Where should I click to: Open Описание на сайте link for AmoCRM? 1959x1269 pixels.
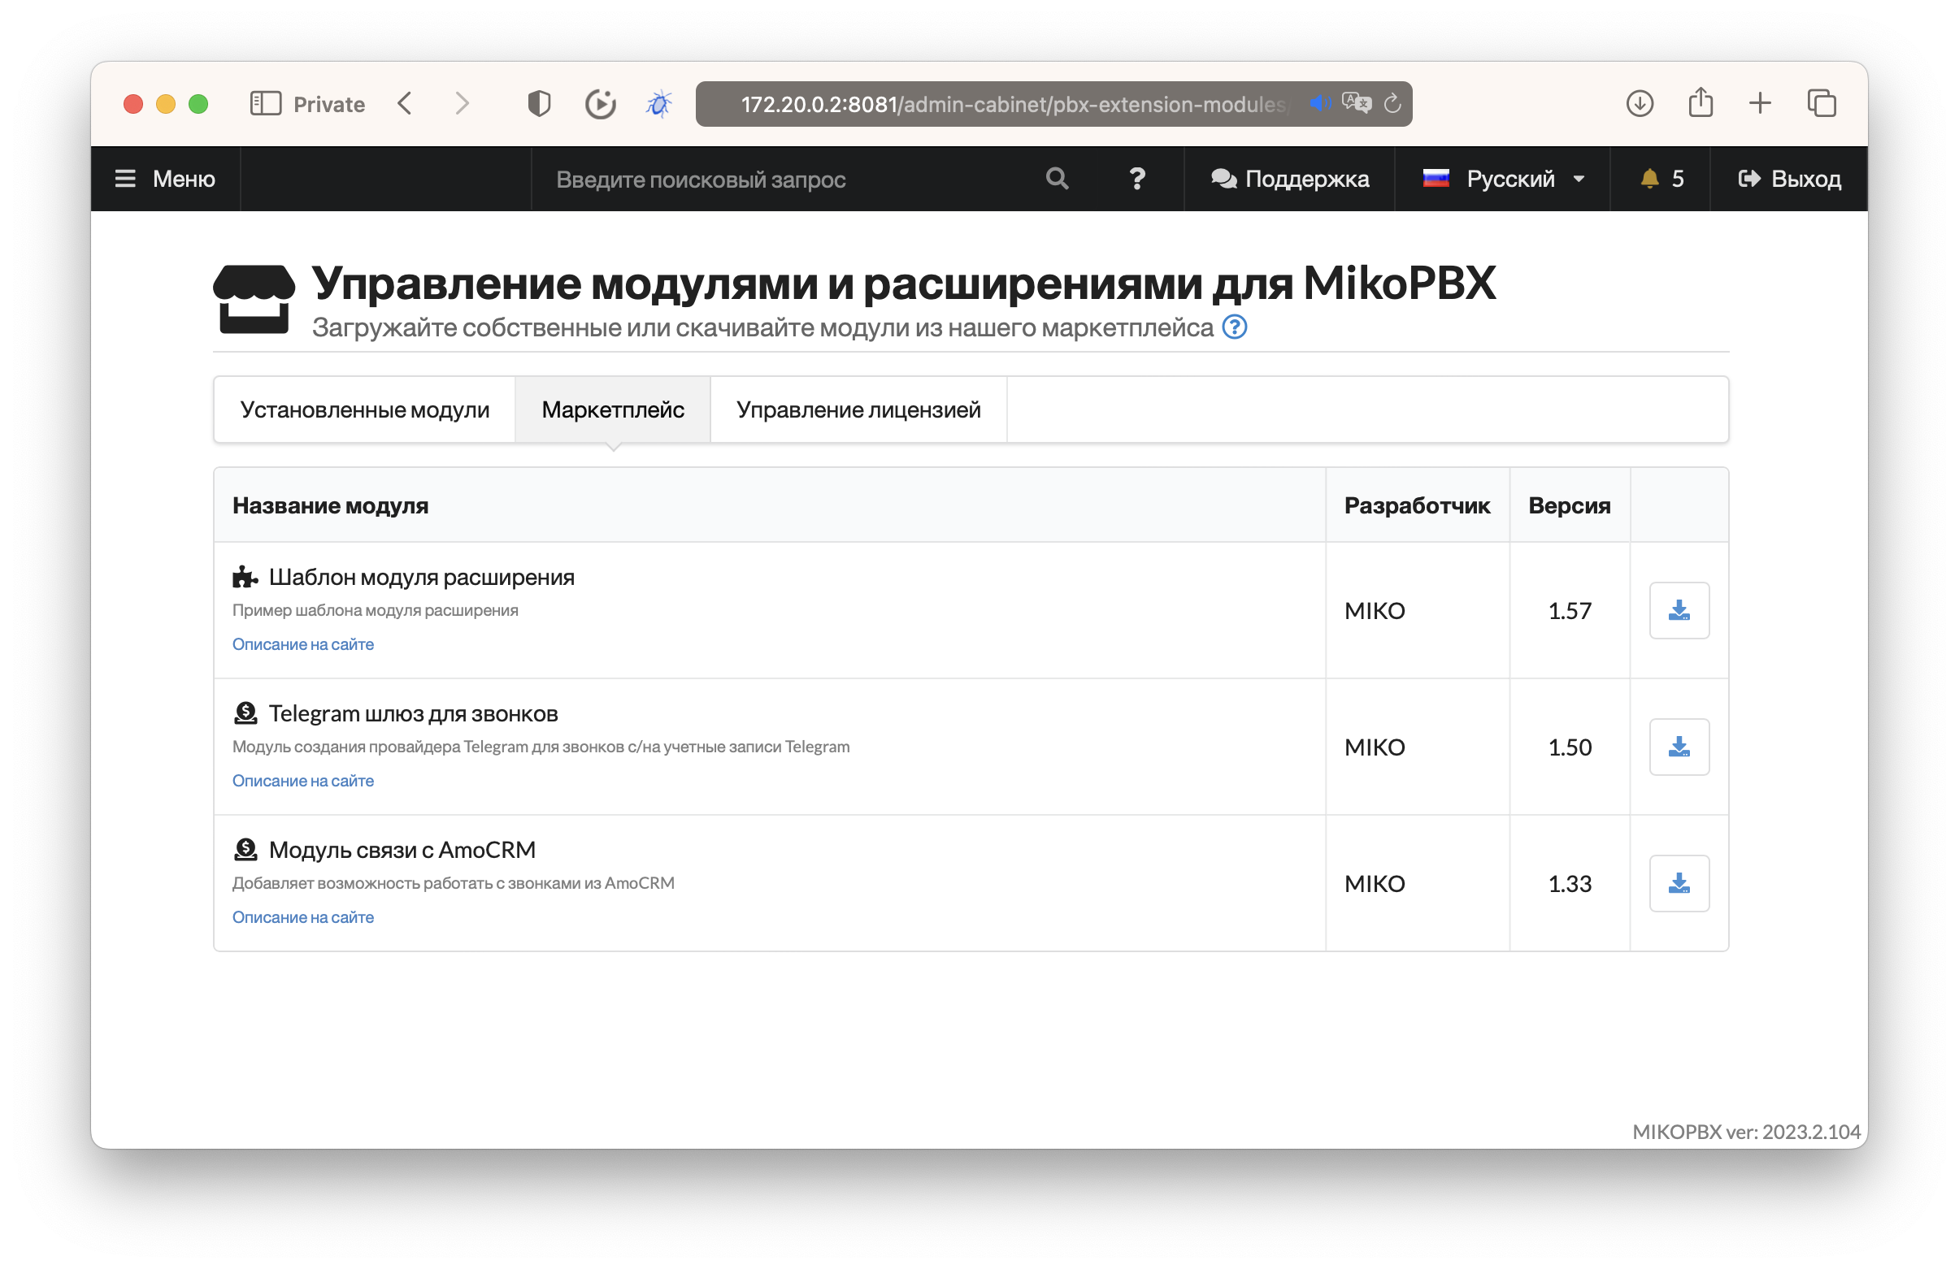click(x=303, y=917)
